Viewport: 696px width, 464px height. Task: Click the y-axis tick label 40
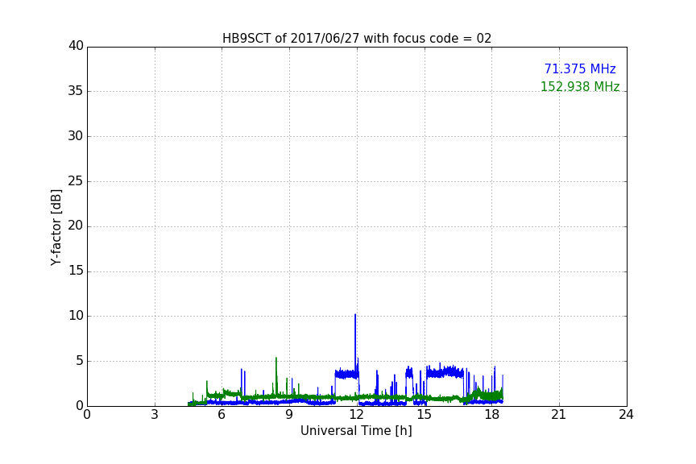[76, 46]
